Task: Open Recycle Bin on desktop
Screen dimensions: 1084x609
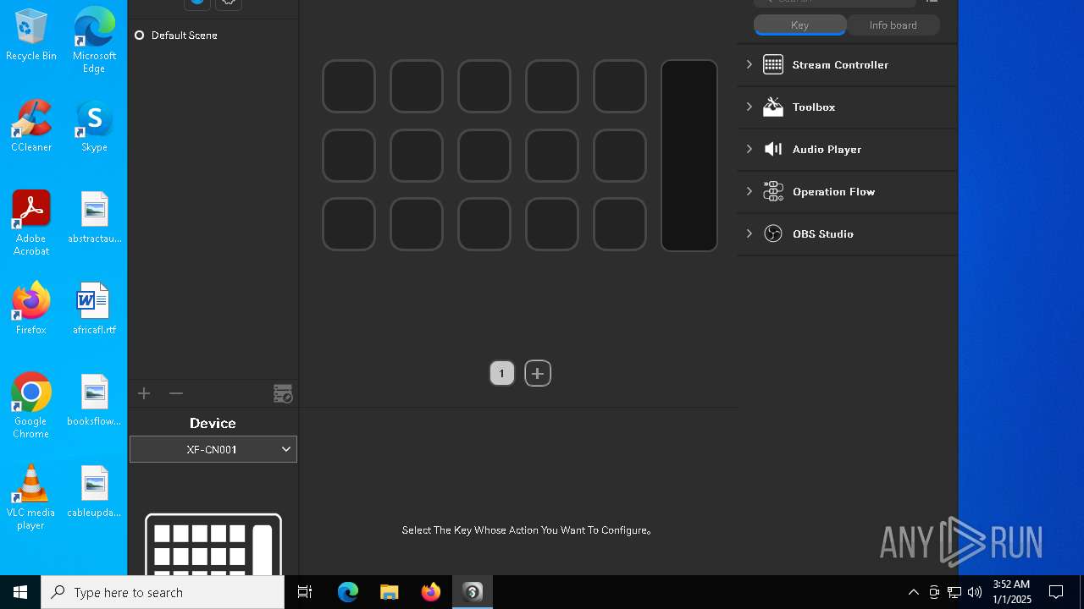Action: click(x=31, y=36)
